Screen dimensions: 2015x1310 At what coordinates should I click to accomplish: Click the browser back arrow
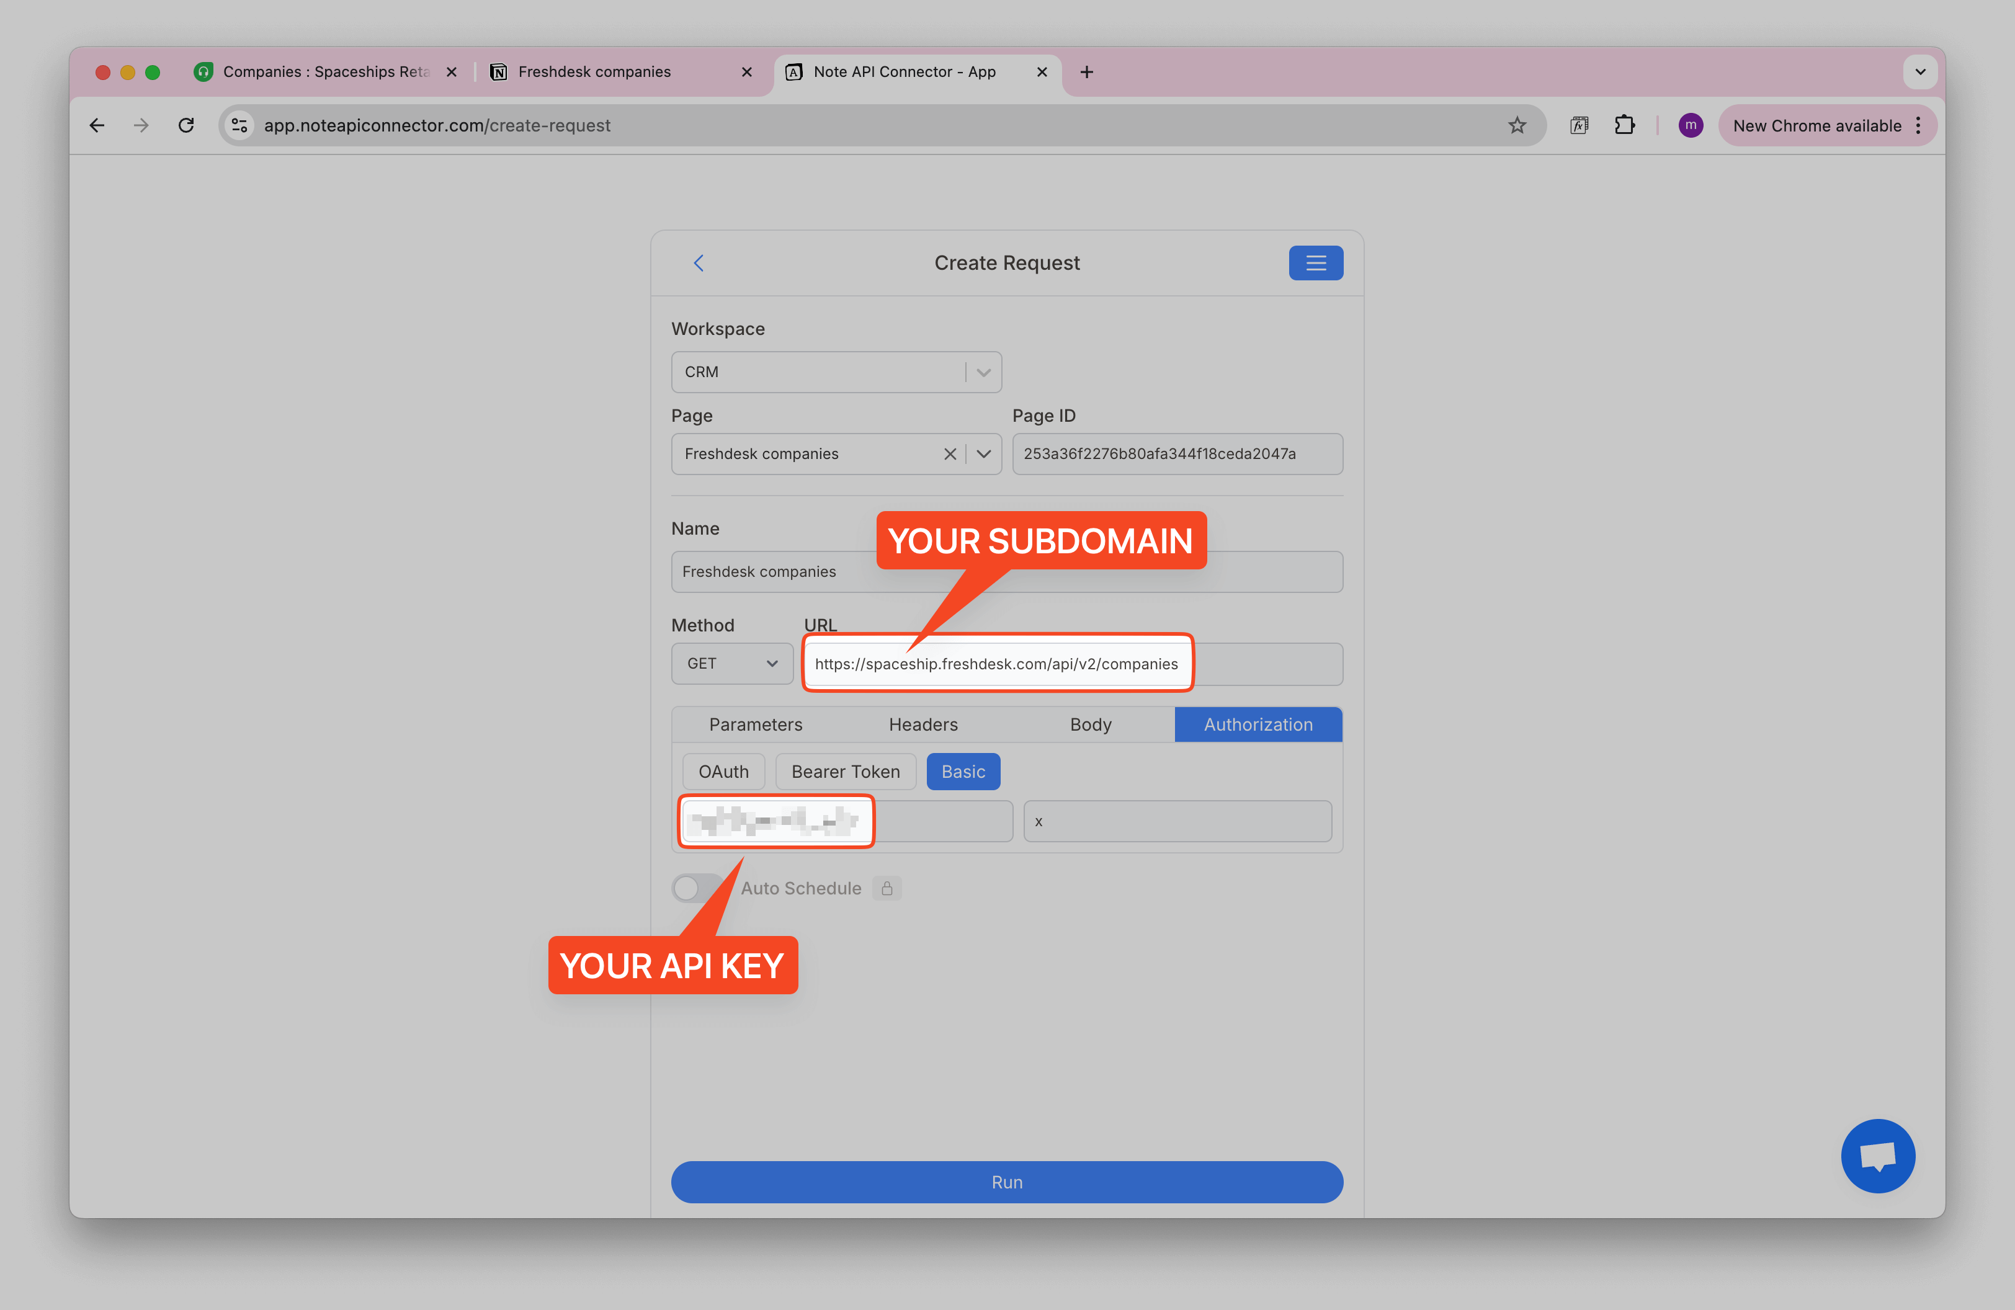pyautogui.click(x=97, y=125)
